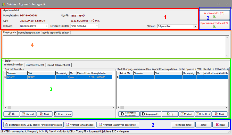Viewport: 232px width, 135px height.
Task: Run Automatikus anyagkiadás
Action: click(x=129, y=114)
